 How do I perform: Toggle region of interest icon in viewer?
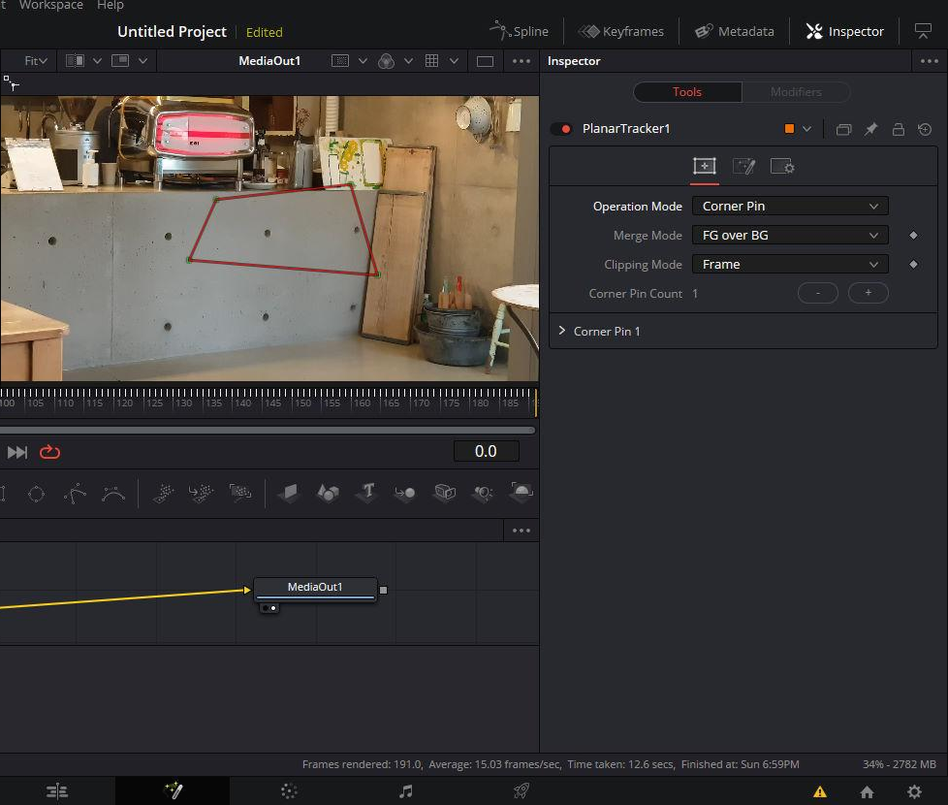coord(340,61)
